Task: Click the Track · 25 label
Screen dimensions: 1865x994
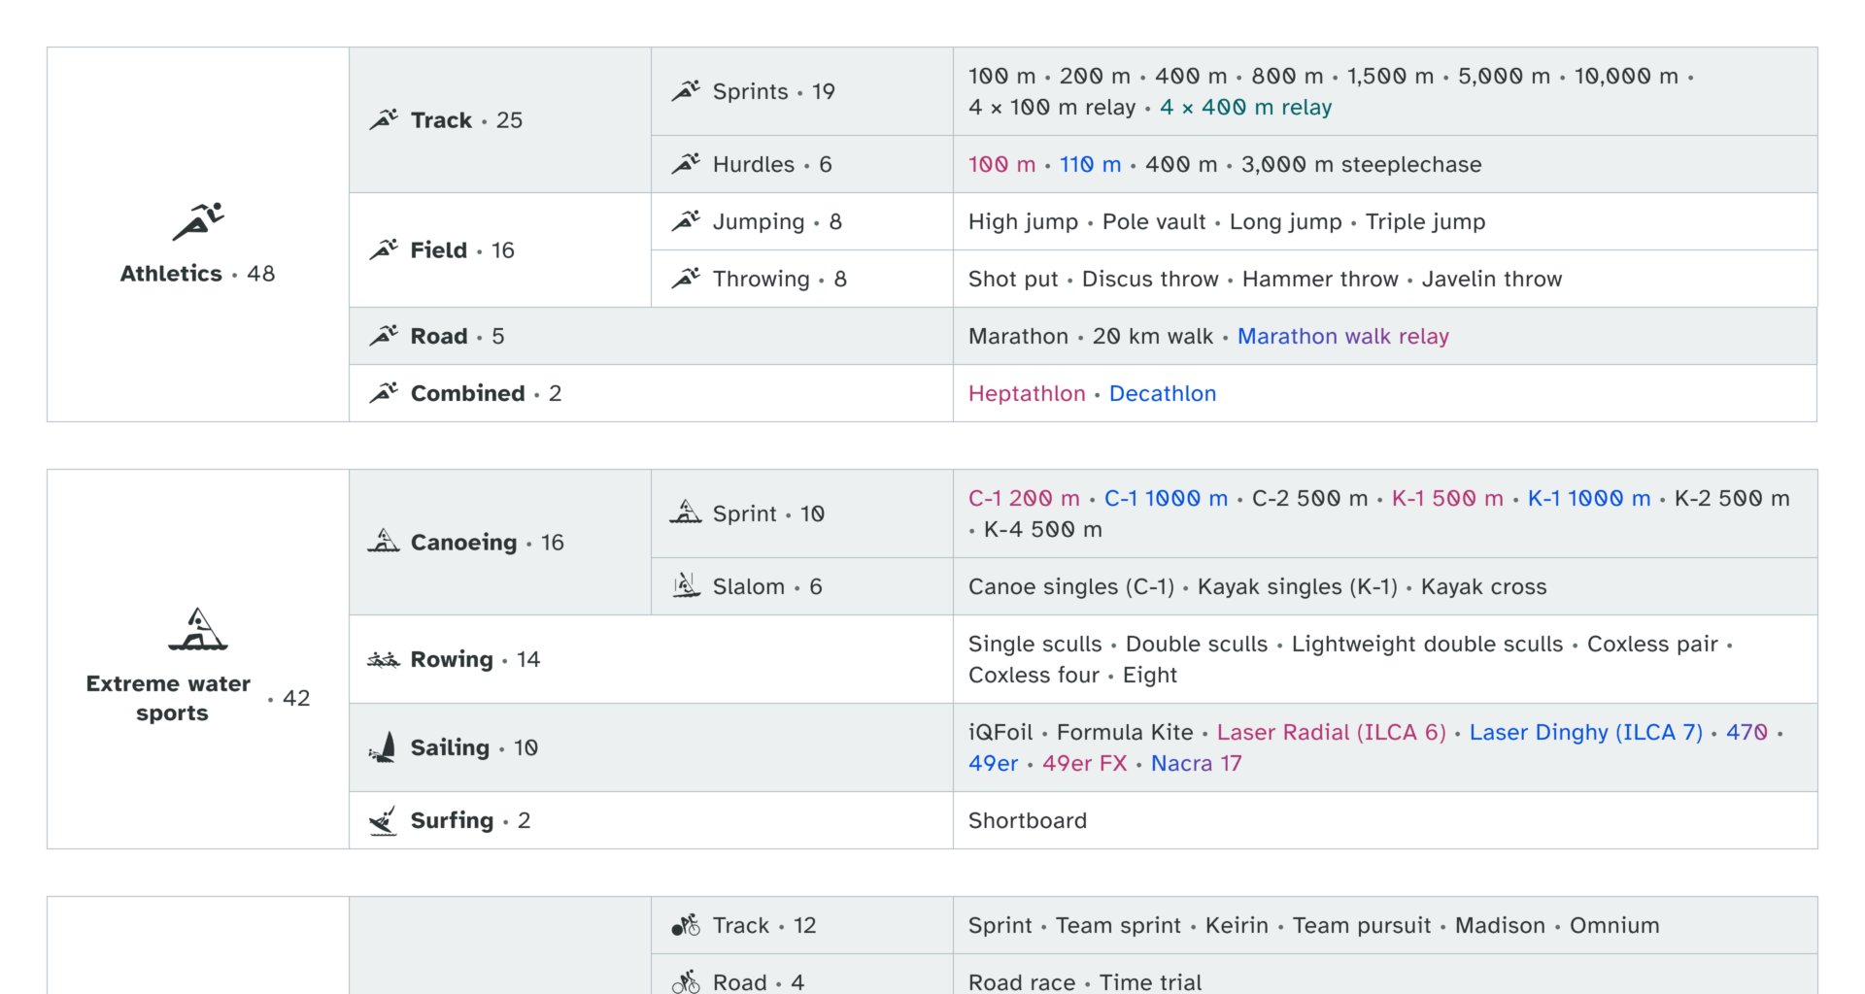Action: pyautogui.click(x=466, y=119)
